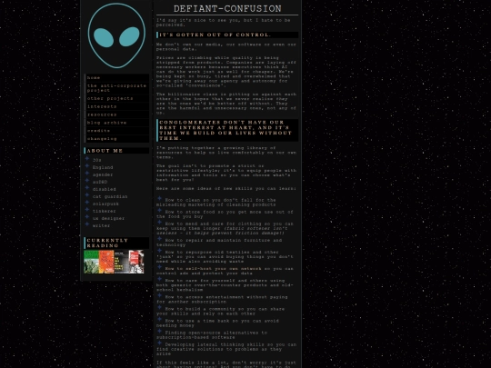Click 'disabled' in the About Me list
The width and height of the screenshot is (491, 368).
point(105,189)
